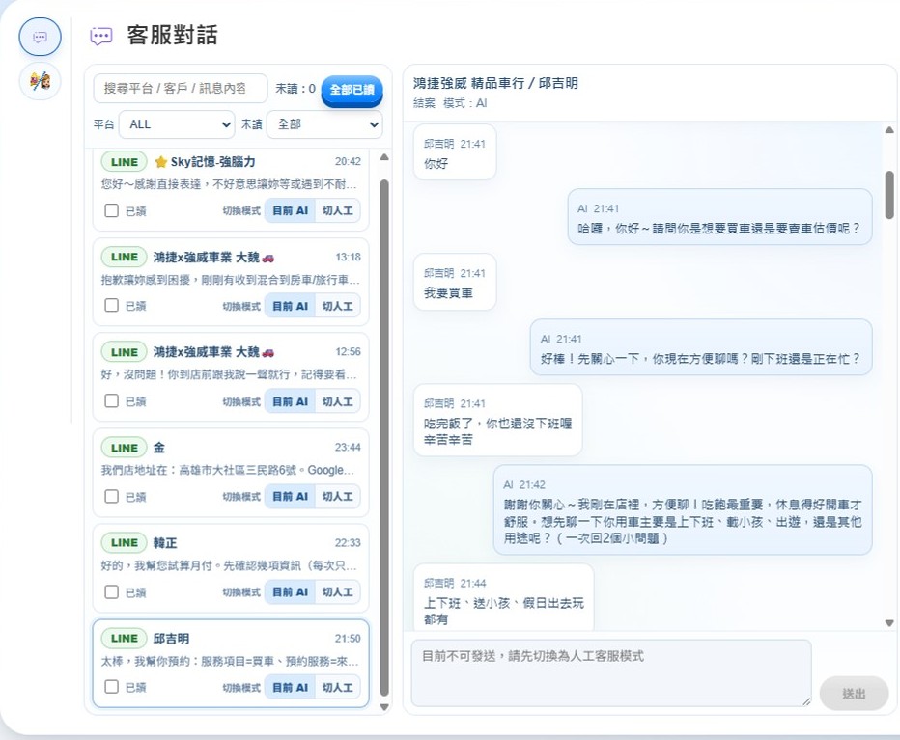Switch 韓正 conversation to 切人工 mode

tap(338, 592)
